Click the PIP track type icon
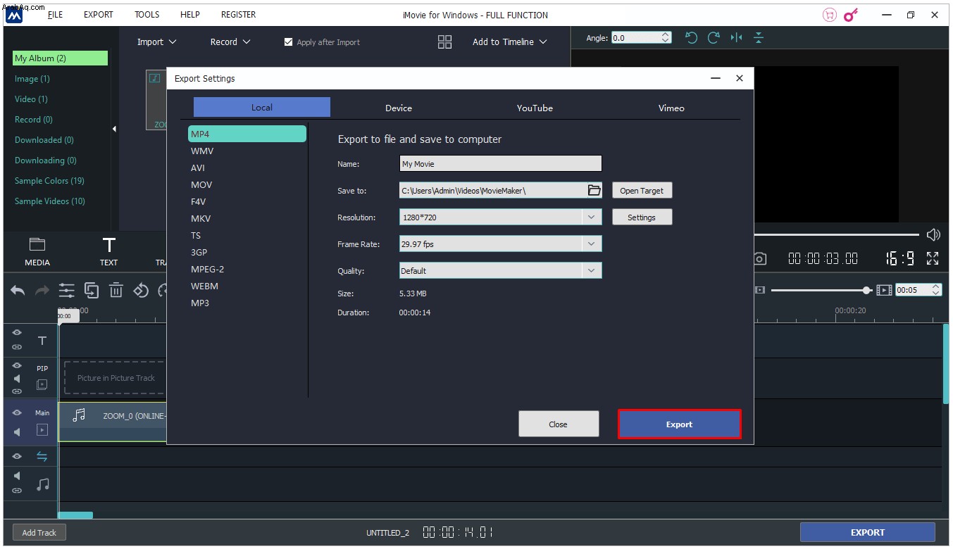 [x=42, y=384]
